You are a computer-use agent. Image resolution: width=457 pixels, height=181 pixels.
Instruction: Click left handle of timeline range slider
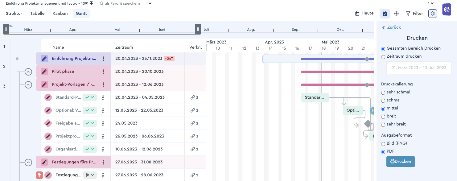tap(6, 29)
